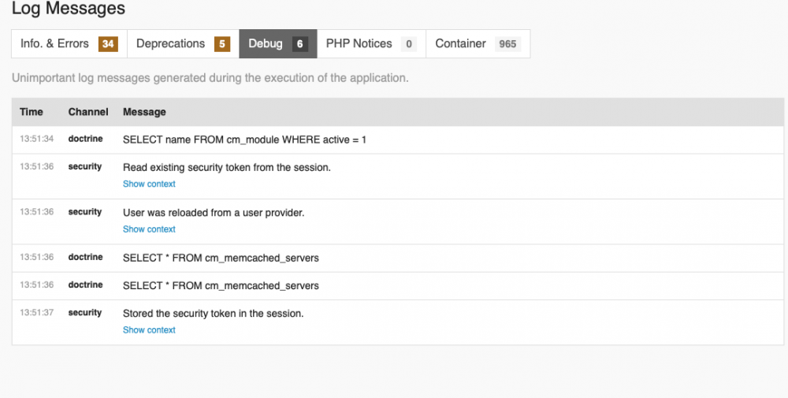Show context for the 'Stored the security token' message
Image resolution: width=788 pixels, height=398 pixels.
pos(149,330)
